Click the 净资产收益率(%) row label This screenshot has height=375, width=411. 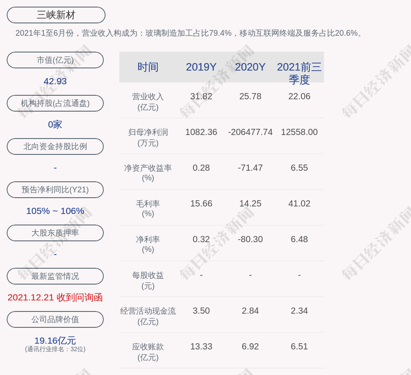(148, 172)
